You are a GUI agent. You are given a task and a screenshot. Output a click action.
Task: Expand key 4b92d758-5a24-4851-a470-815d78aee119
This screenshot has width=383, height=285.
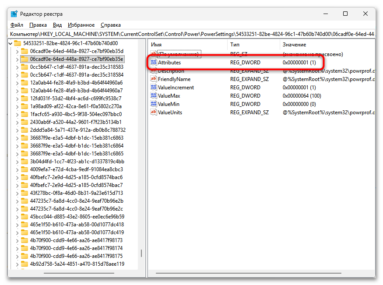click(x=17, y=264)
